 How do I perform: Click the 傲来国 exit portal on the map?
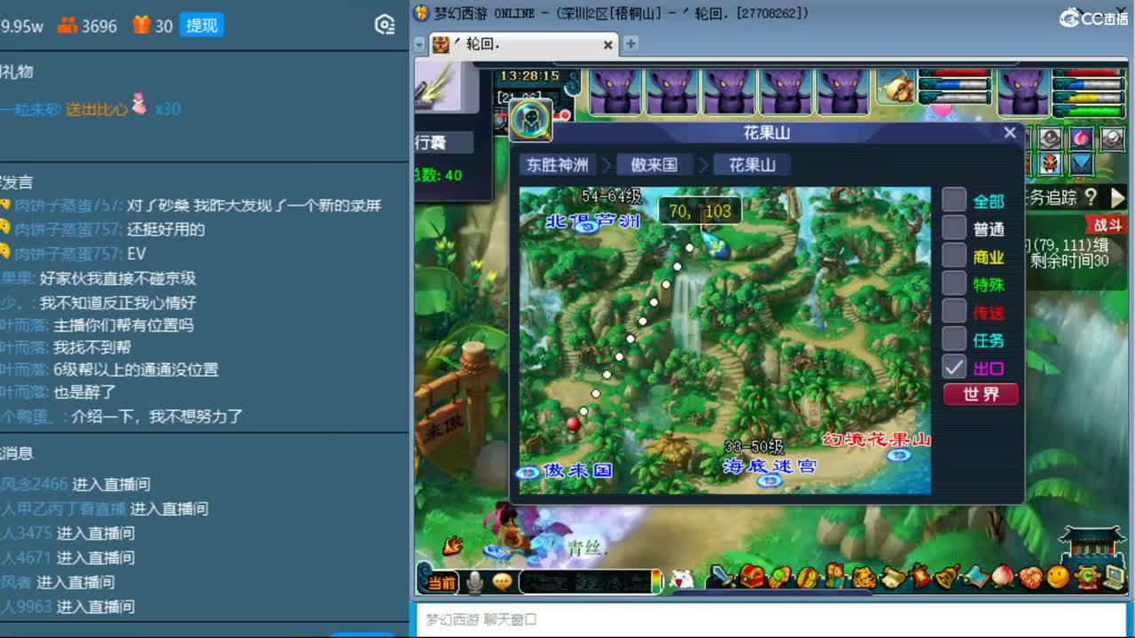coord(528,472)
